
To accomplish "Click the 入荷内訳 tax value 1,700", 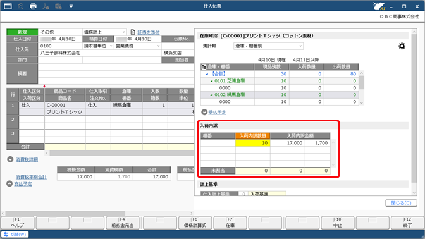I will click(x=317, y=143).
